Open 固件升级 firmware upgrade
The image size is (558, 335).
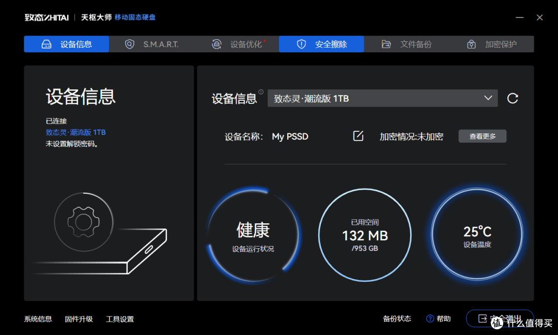point(79,319)
